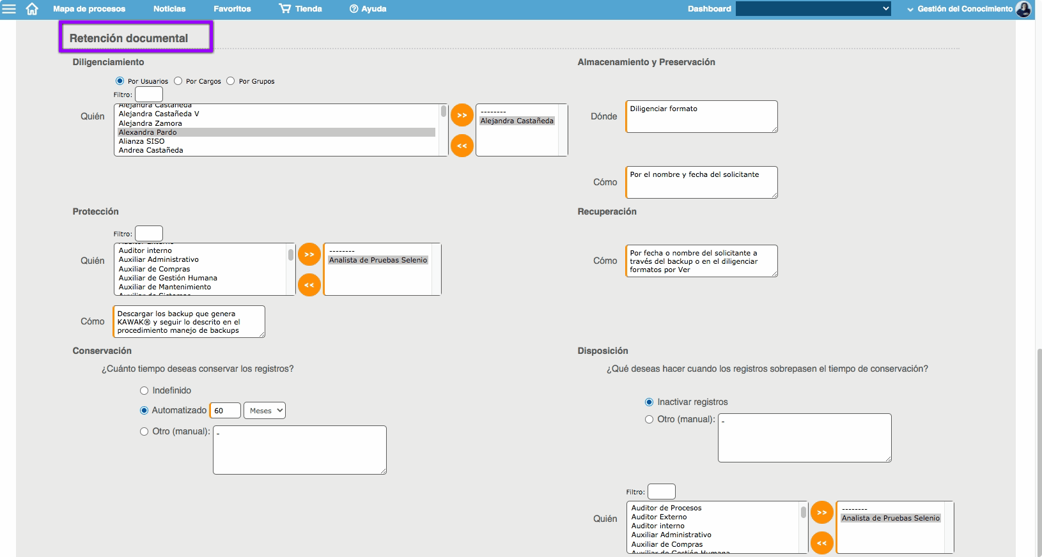The image size is (1042, 557).
Task: Expand Gestión del Conocimiento menu
Action: 960,9
